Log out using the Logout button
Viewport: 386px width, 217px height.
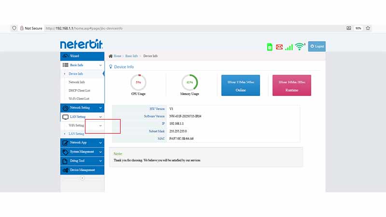pyautogui.click(x=317, y=46)
